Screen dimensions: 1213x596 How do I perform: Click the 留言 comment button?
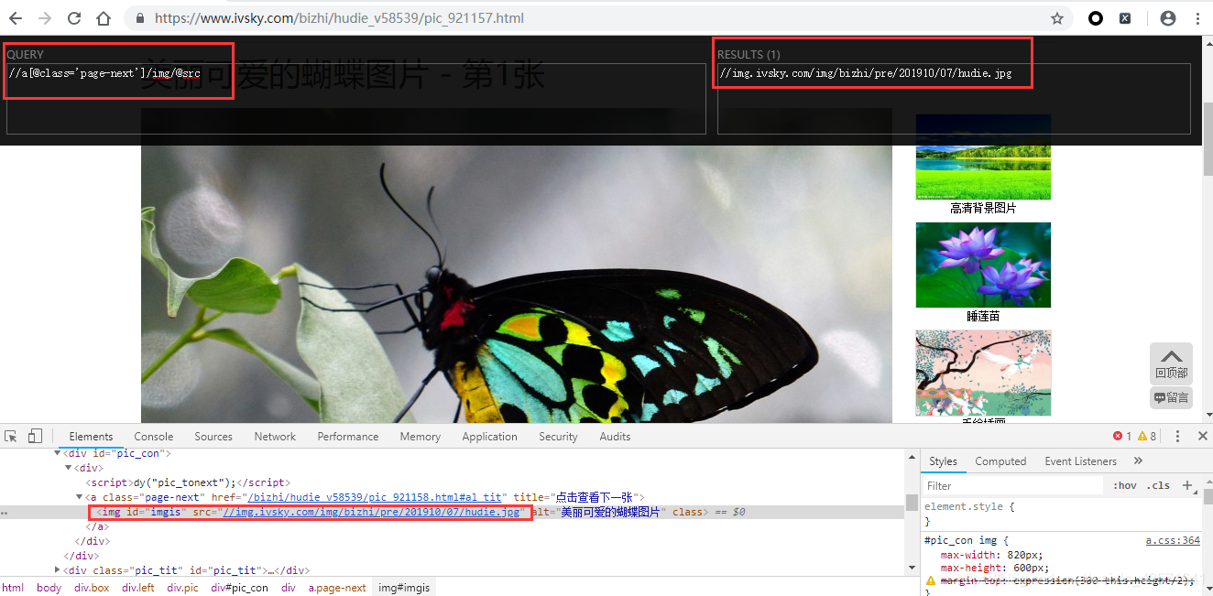coord(1171,397)
